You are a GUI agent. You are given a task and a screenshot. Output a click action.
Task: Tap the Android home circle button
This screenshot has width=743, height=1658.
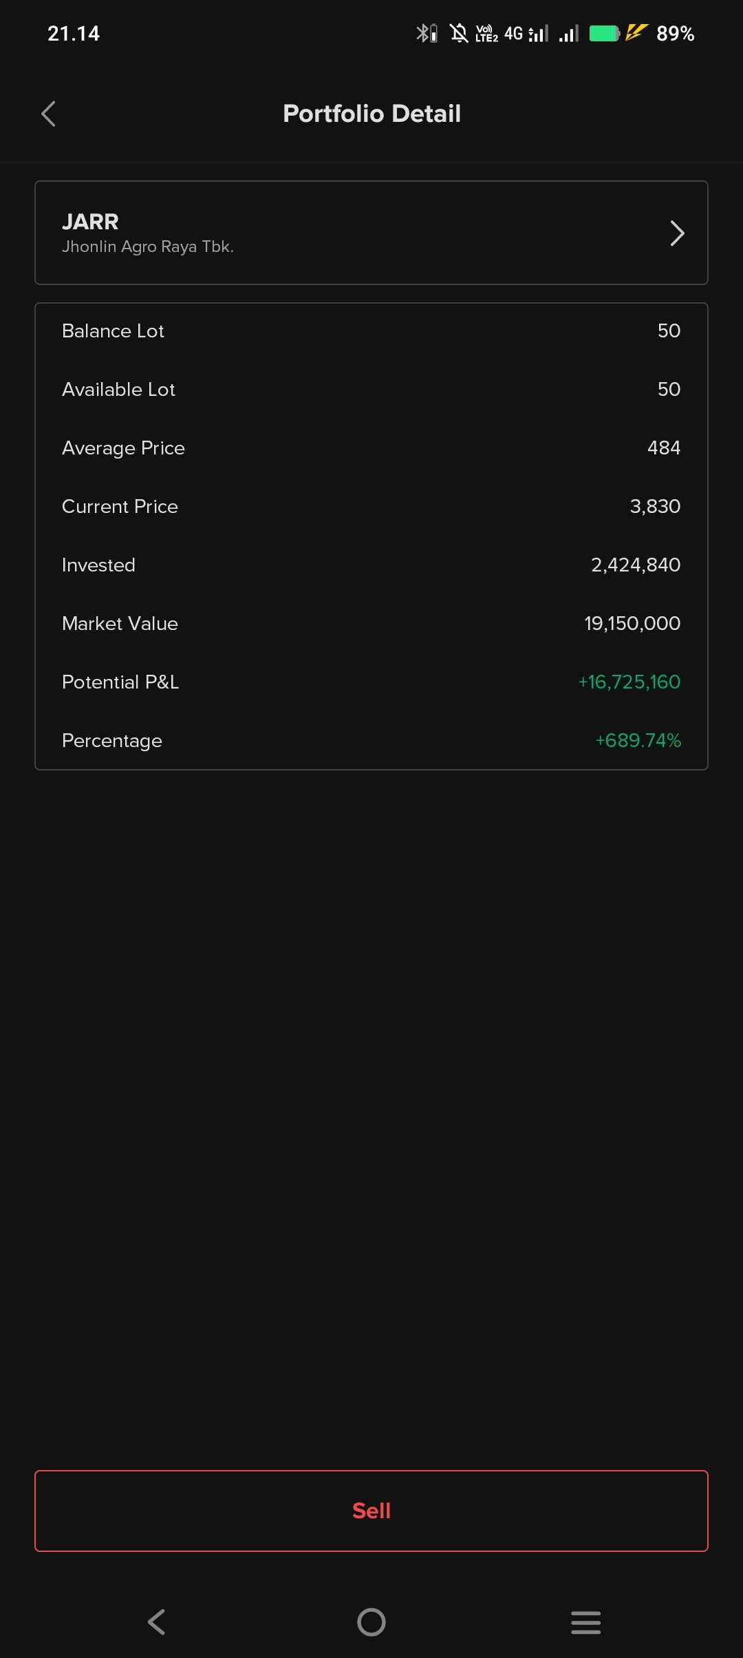pos(371,1622)
